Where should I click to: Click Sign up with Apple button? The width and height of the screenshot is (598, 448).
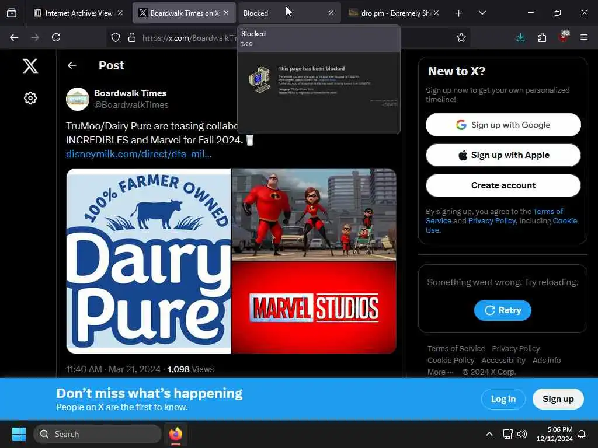tap(503, 155)
